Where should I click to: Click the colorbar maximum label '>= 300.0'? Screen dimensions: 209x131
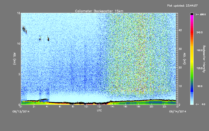[201, 14]
